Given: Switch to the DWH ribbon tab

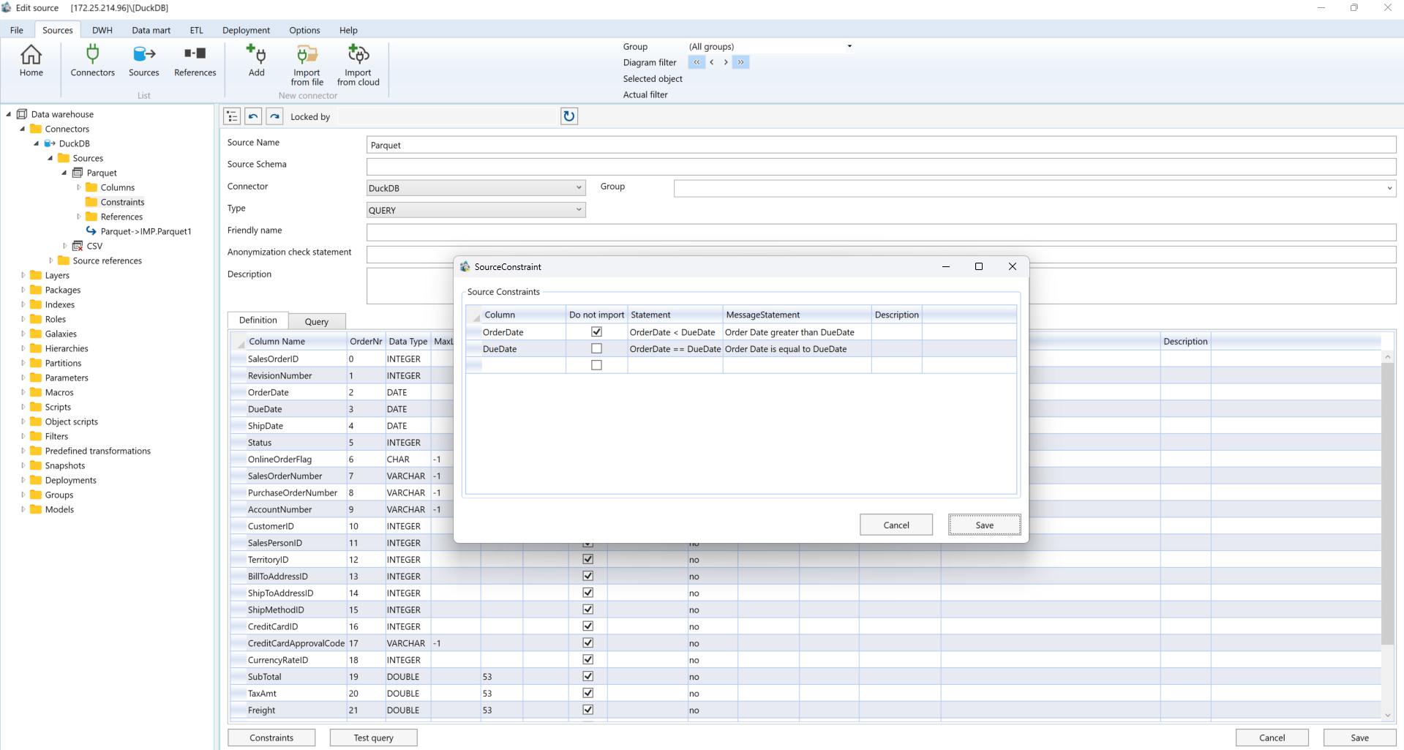Looking at the screenshot, I should pyautogui.click(x=102, y=30).
